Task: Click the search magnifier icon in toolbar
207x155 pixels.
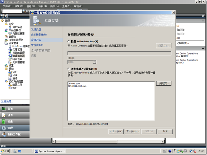Action: [x=24, y=11]
